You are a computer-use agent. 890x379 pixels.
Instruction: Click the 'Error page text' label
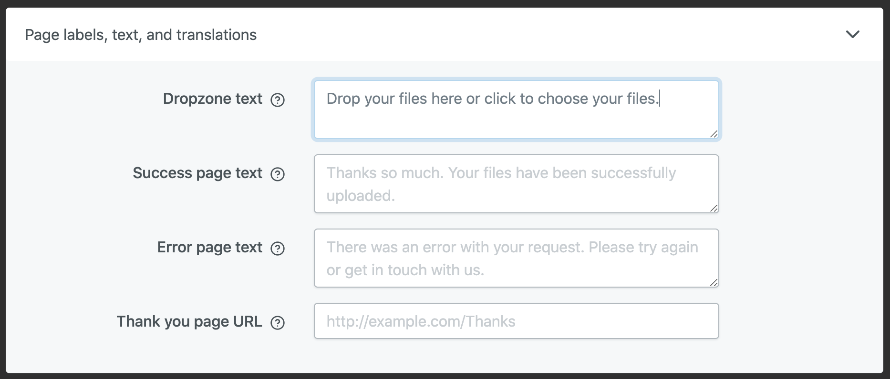(x=209, y=247)
